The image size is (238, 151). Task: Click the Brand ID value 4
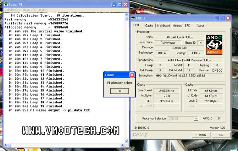tap(201, 43)
